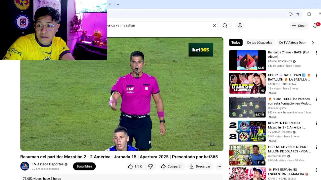Open a new browser tab with plus icon
Screen dimensions: 321x180
pos(118,4)
